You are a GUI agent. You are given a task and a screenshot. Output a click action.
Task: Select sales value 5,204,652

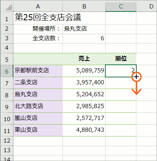pyautogui.click(x=84, y=95)
